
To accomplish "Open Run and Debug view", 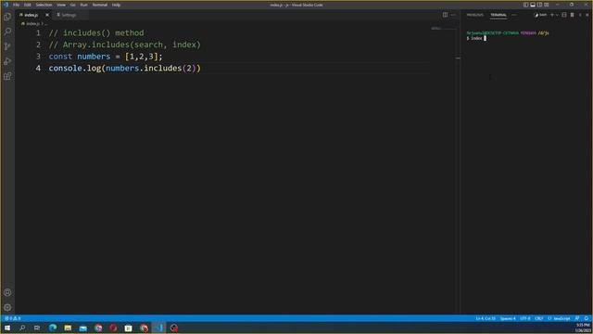I will (7, 61).
